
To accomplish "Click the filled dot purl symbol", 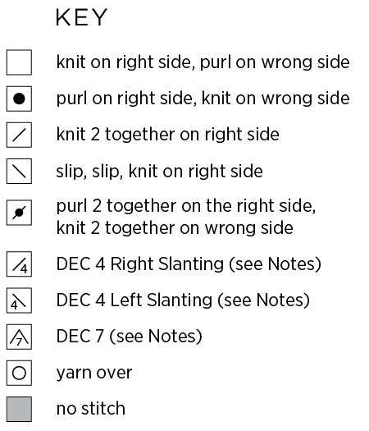I will [x=19, y=99].
